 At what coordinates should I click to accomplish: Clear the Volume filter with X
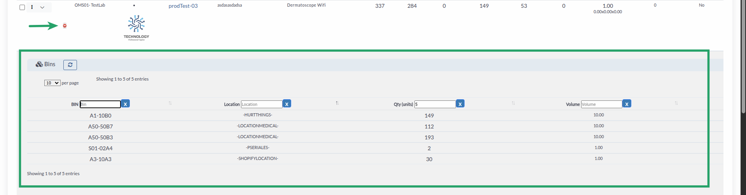pos(626,104)
